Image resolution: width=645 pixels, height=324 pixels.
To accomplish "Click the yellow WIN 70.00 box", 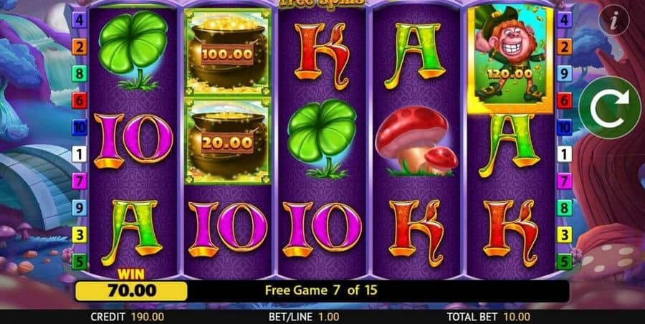I will 131,291.
